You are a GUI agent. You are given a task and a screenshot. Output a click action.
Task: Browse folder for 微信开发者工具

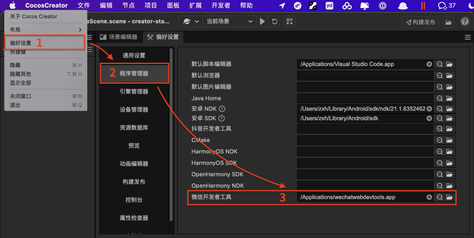click(x=449, y=197)
